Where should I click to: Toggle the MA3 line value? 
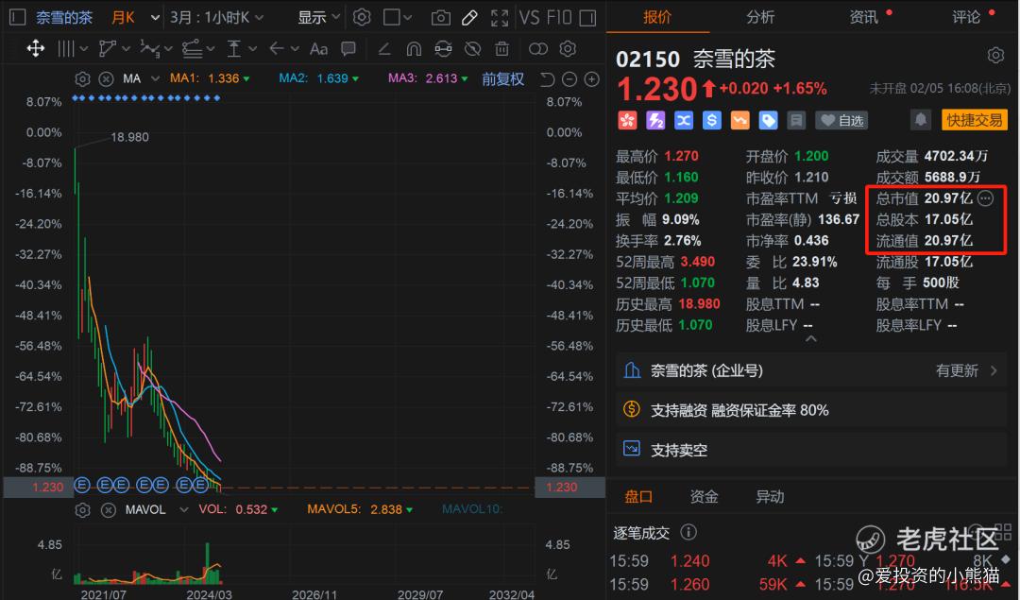[428, 78]
